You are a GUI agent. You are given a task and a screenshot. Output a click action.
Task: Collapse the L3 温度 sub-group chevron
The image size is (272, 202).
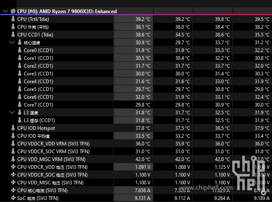[x=12, y=112]
